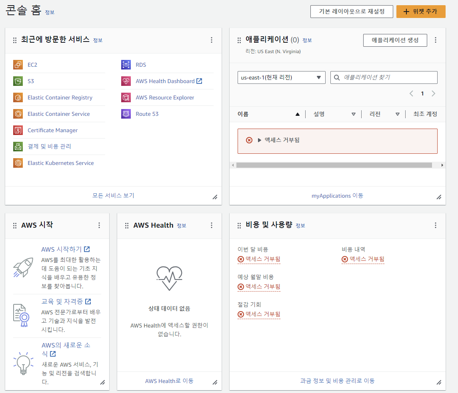The height and width of the screenshot is (393, 458).
Task: Open the myApplications 이동 link
Action: point(337,196)
